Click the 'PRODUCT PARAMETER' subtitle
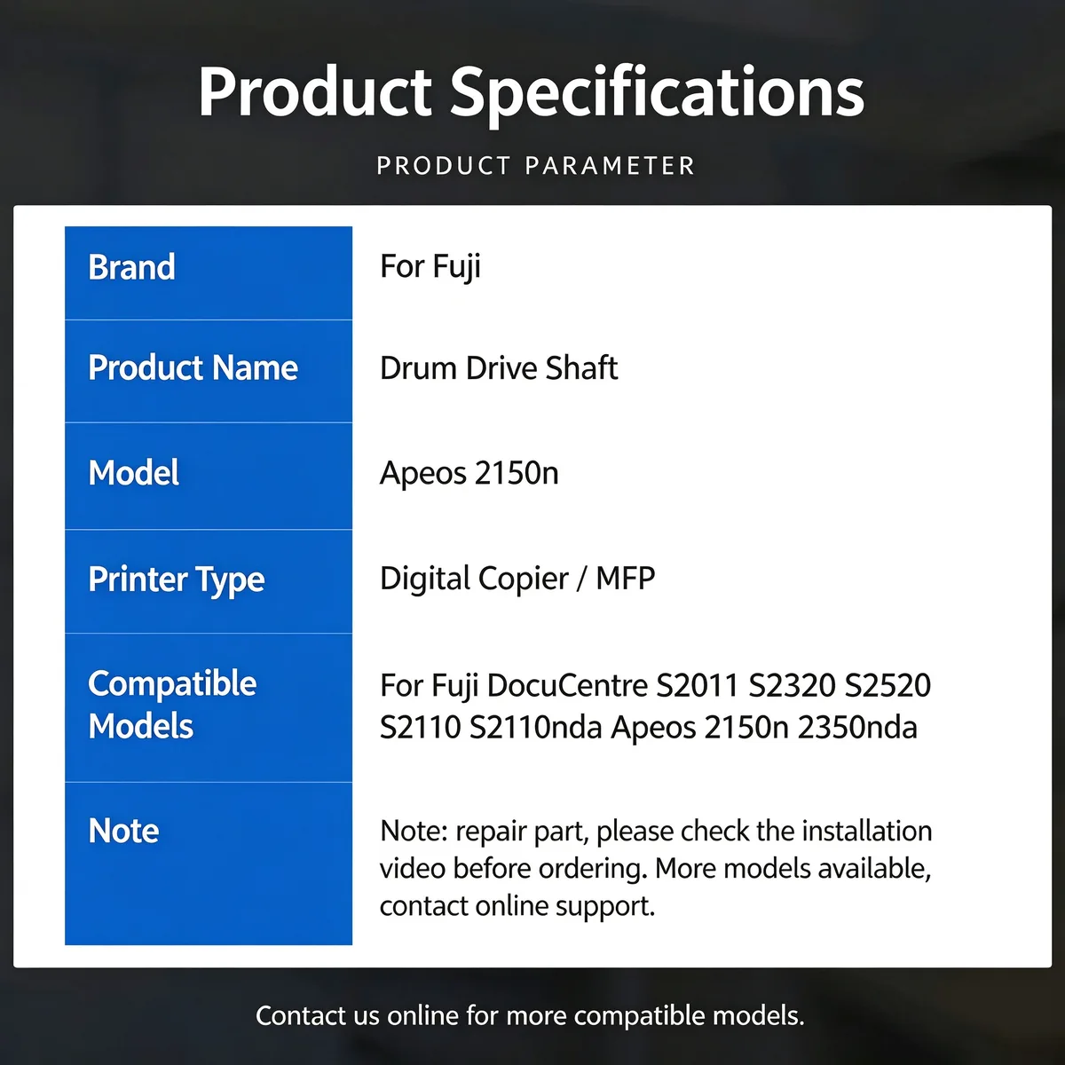The height and width of the screenshot is (1065, 1065). tap(536, 166)
